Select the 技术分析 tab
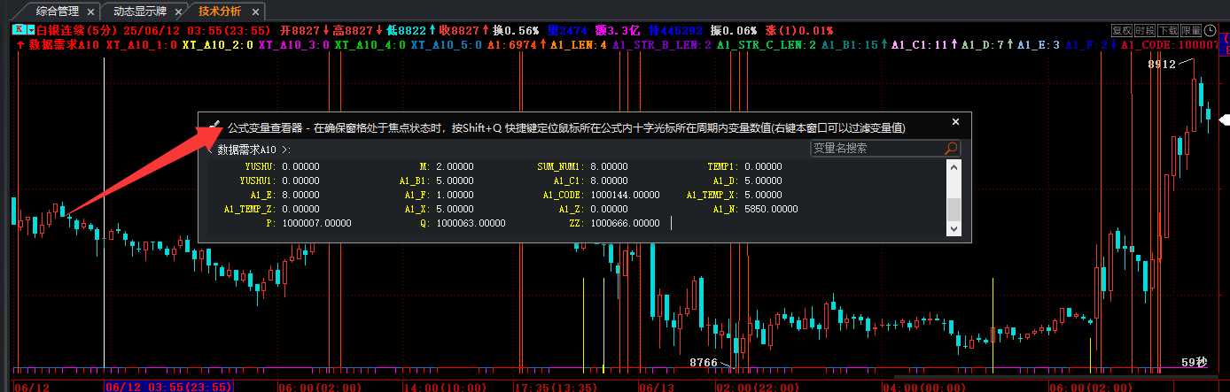Image resolution: width=1230 pixels, height=392 pixels. pyautogui.click(x=219, y=12)
